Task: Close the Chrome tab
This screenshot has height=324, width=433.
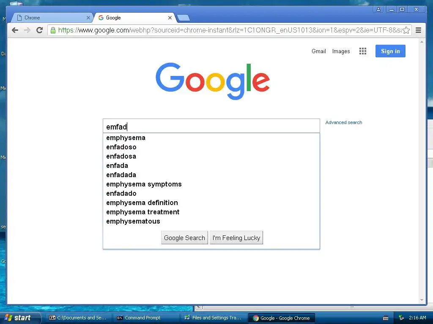Action: click(x=88, y=18)
